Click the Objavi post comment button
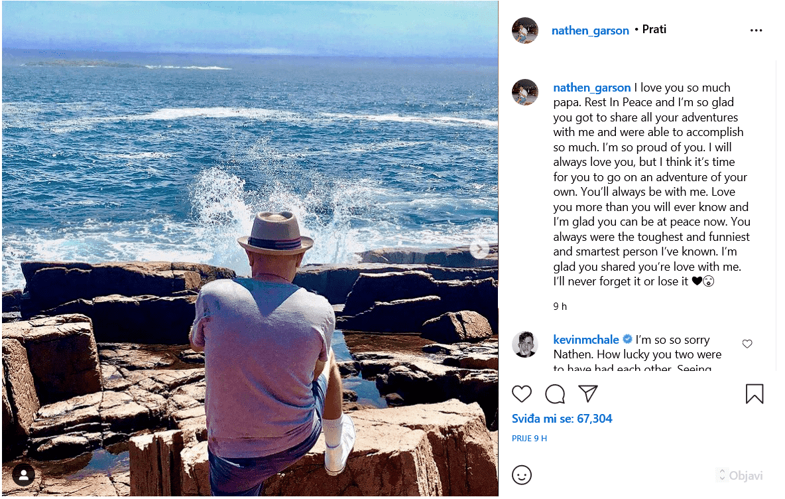785x499 pixels. click(x=745, y=475)
